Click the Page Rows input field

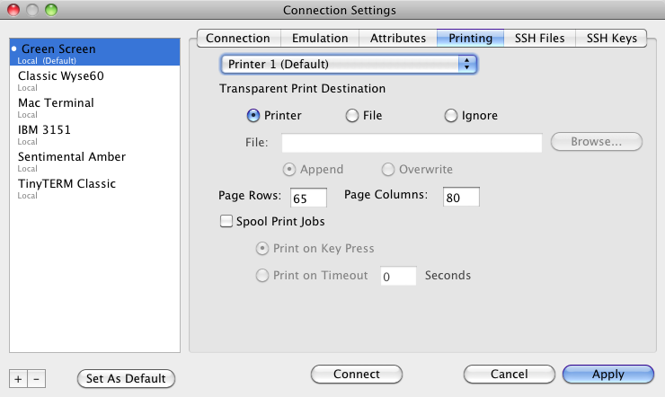(308, 198)
